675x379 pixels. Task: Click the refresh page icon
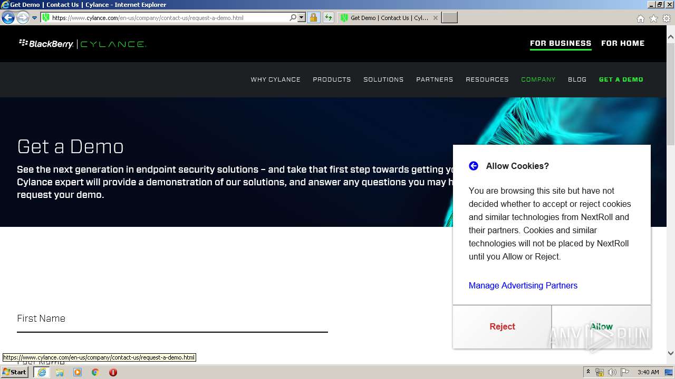(329, 17)
